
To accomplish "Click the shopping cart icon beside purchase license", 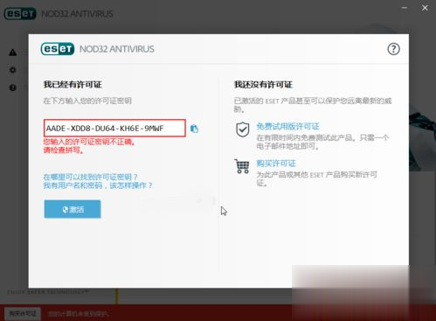I will tap(242, 166).
